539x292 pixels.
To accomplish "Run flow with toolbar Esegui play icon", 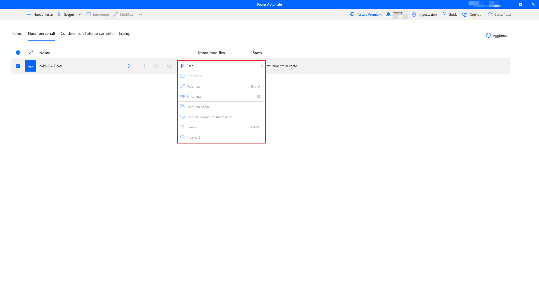I will 60,14.
